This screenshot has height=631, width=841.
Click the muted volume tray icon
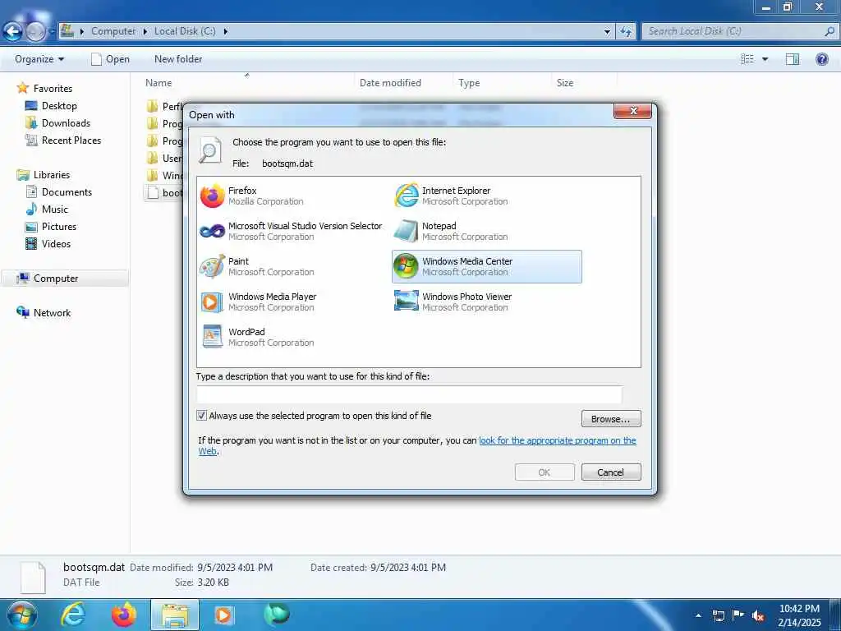pyautogui.click(x=758, y=615)
